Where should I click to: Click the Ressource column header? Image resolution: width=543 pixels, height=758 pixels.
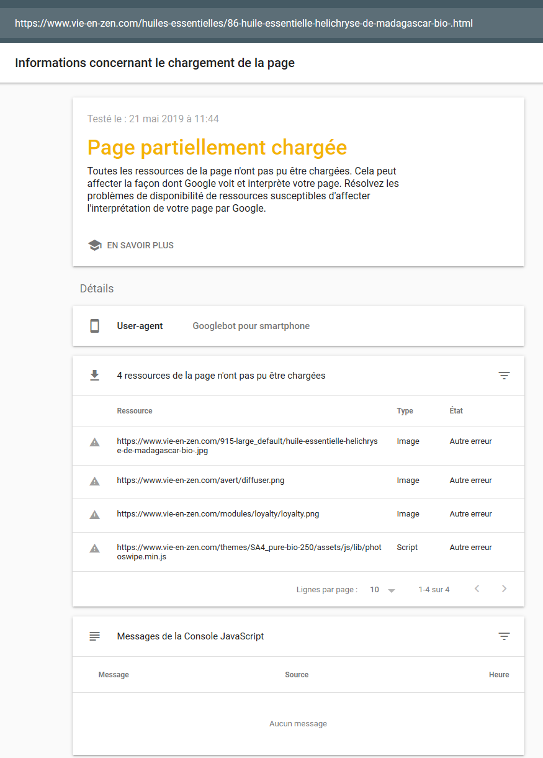point(135,411)
